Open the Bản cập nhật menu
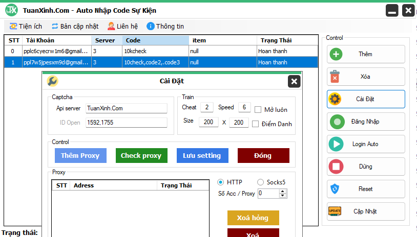 click(74, 26)
